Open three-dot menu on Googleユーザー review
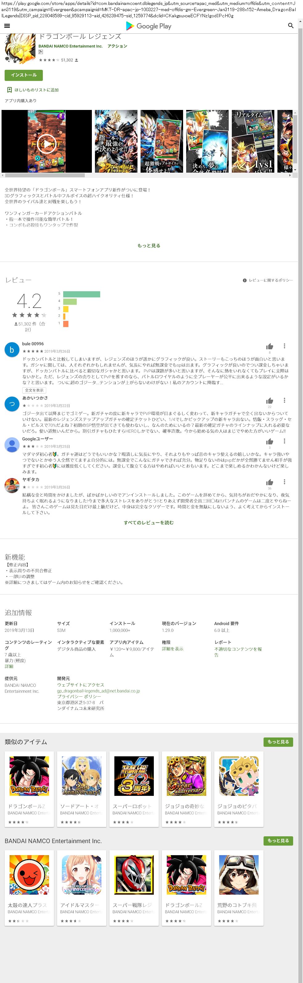The image size is (303, 983). coord(284,441)
